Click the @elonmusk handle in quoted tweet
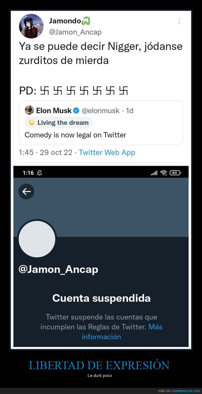The height and width of the screenshot is (394, 202). point(101,110)
